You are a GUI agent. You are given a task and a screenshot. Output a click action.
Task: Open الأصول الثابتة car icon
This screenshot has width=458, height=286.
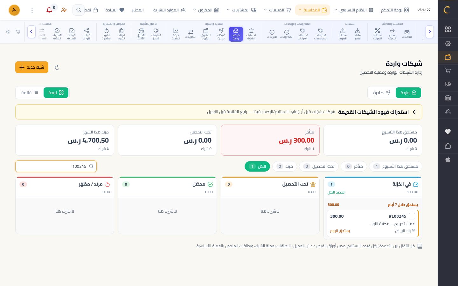141,34
